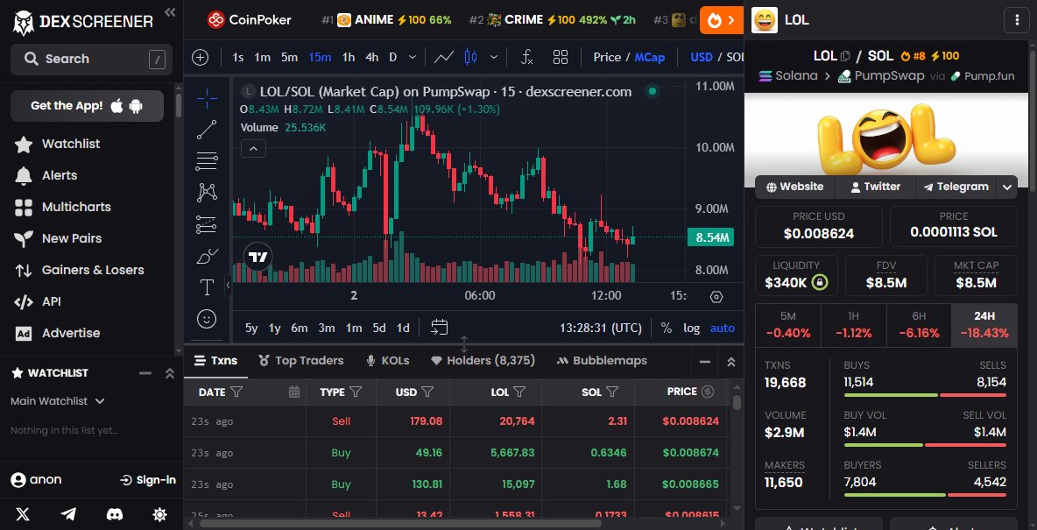Expand the chart style dropdown arrow

(x=493, y=58)
